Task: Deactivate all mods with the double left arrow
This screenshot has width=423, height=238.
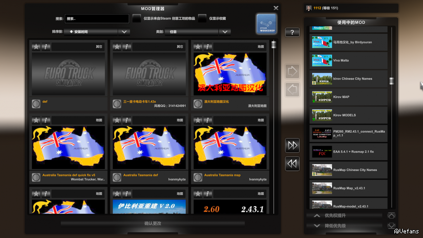Action: (x=293, y=164)
